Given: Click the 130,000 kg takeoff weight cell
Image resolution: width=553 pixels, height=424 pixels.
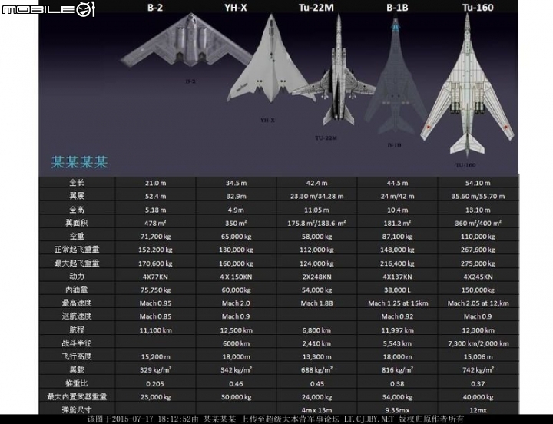Looking at the screenshot, I should point(237,250).
